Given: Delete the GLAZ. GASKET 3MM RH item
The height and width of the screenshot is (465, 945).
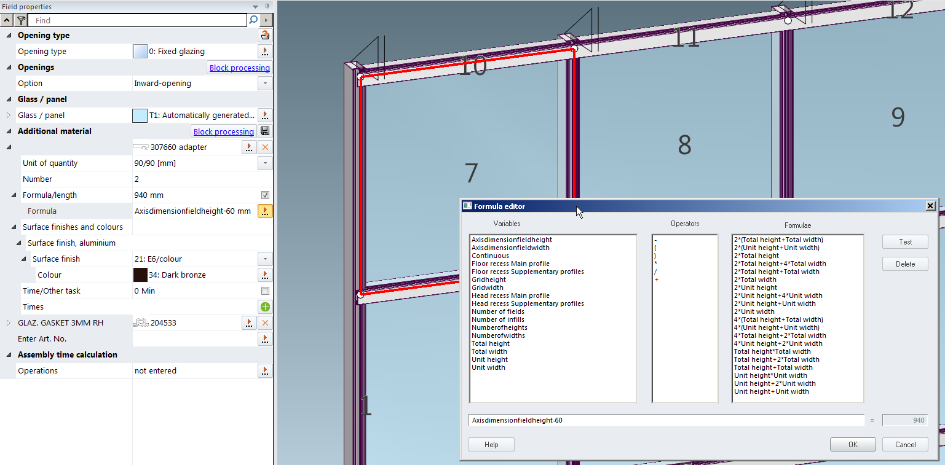Looking at the screenshot, I should coord(265,323).
